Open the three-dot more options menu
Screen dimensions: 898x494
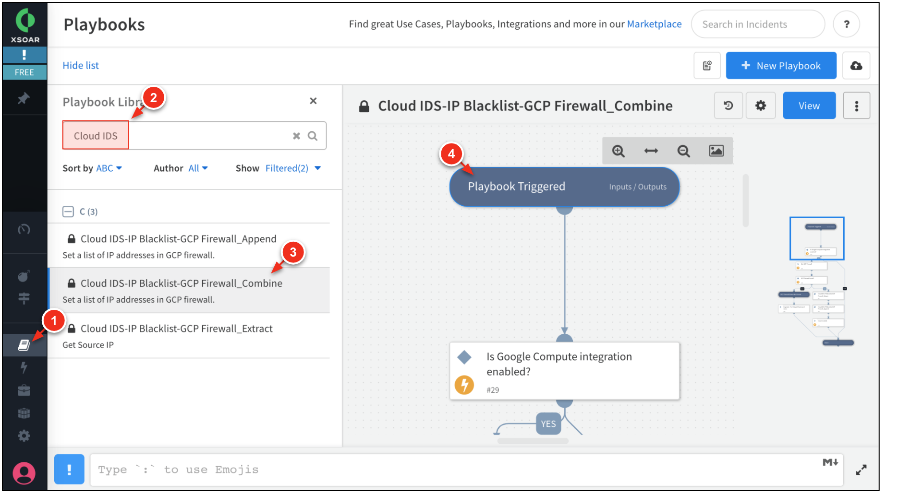pyautogui.click(x=856, y=106)
